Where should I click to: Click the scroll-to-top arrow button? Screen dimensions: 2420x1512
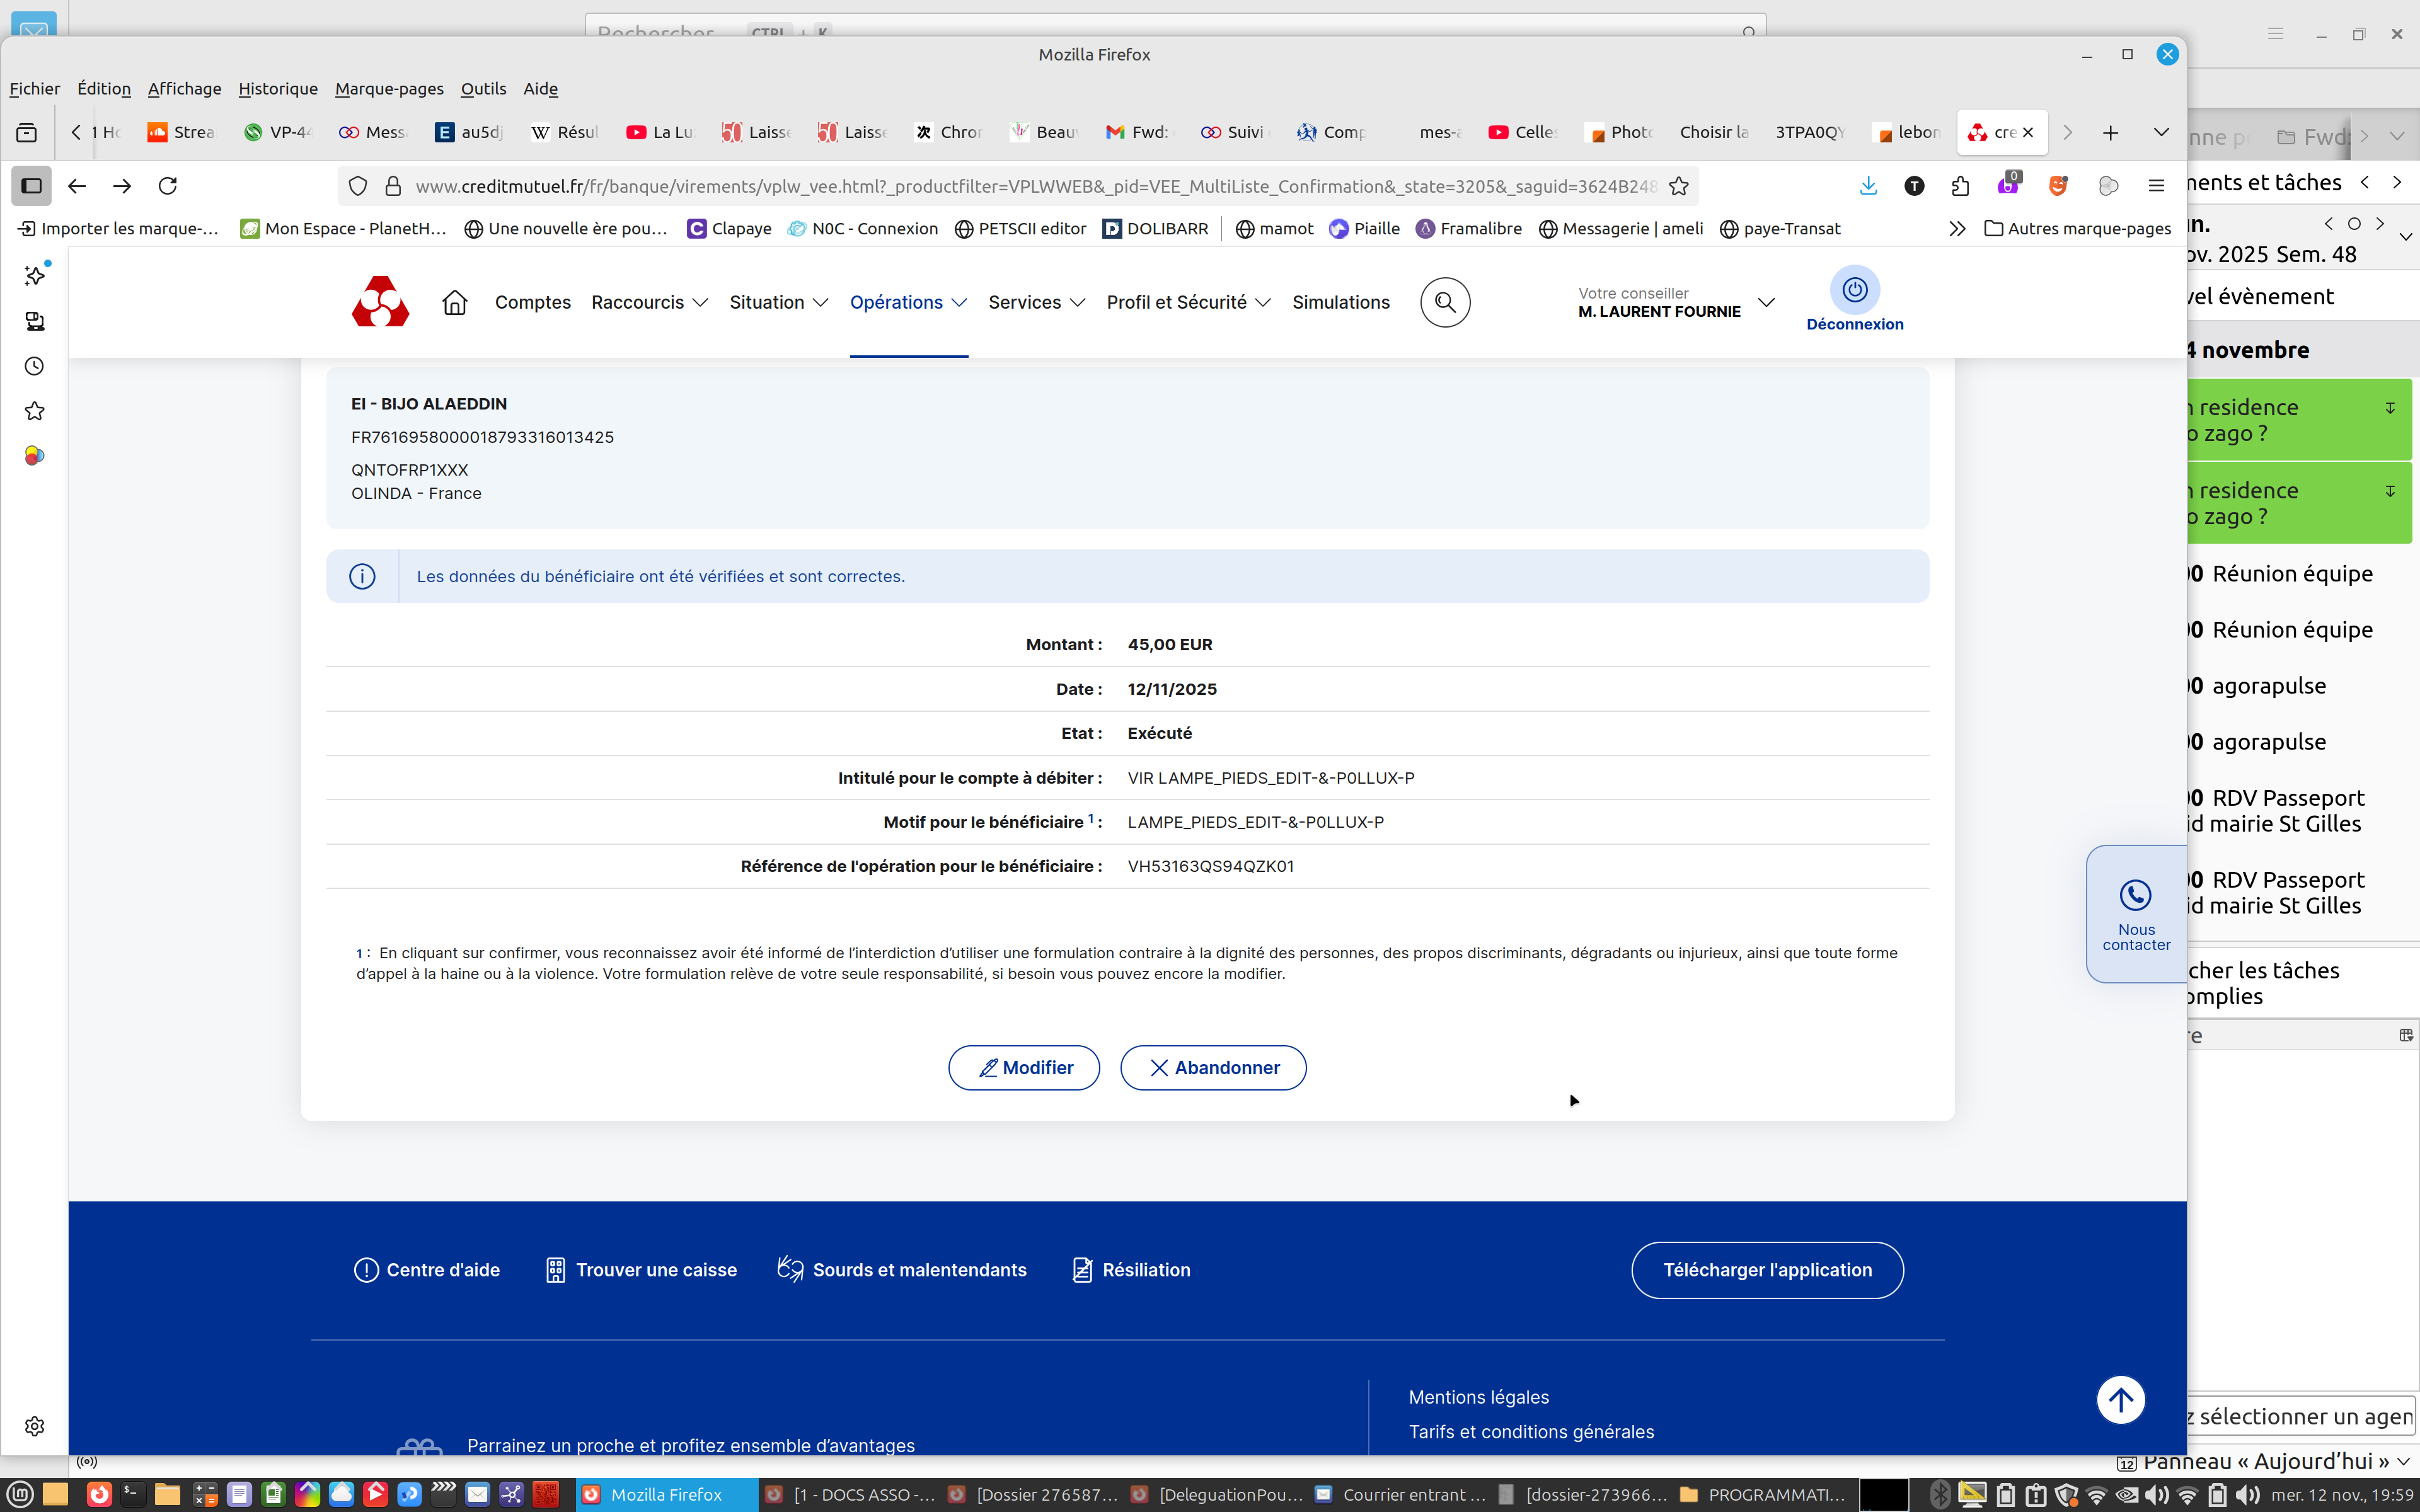[2120, 1400]
